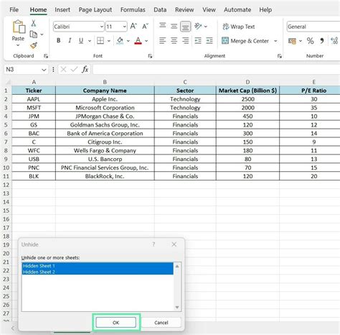The image size is (340, 335).
Task: Switch to the Data tab
Action: tap(160, 10)
